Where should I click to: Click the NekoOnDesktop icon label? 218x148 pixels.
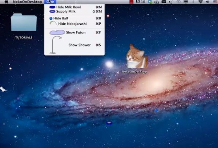(x=134, y=72)
